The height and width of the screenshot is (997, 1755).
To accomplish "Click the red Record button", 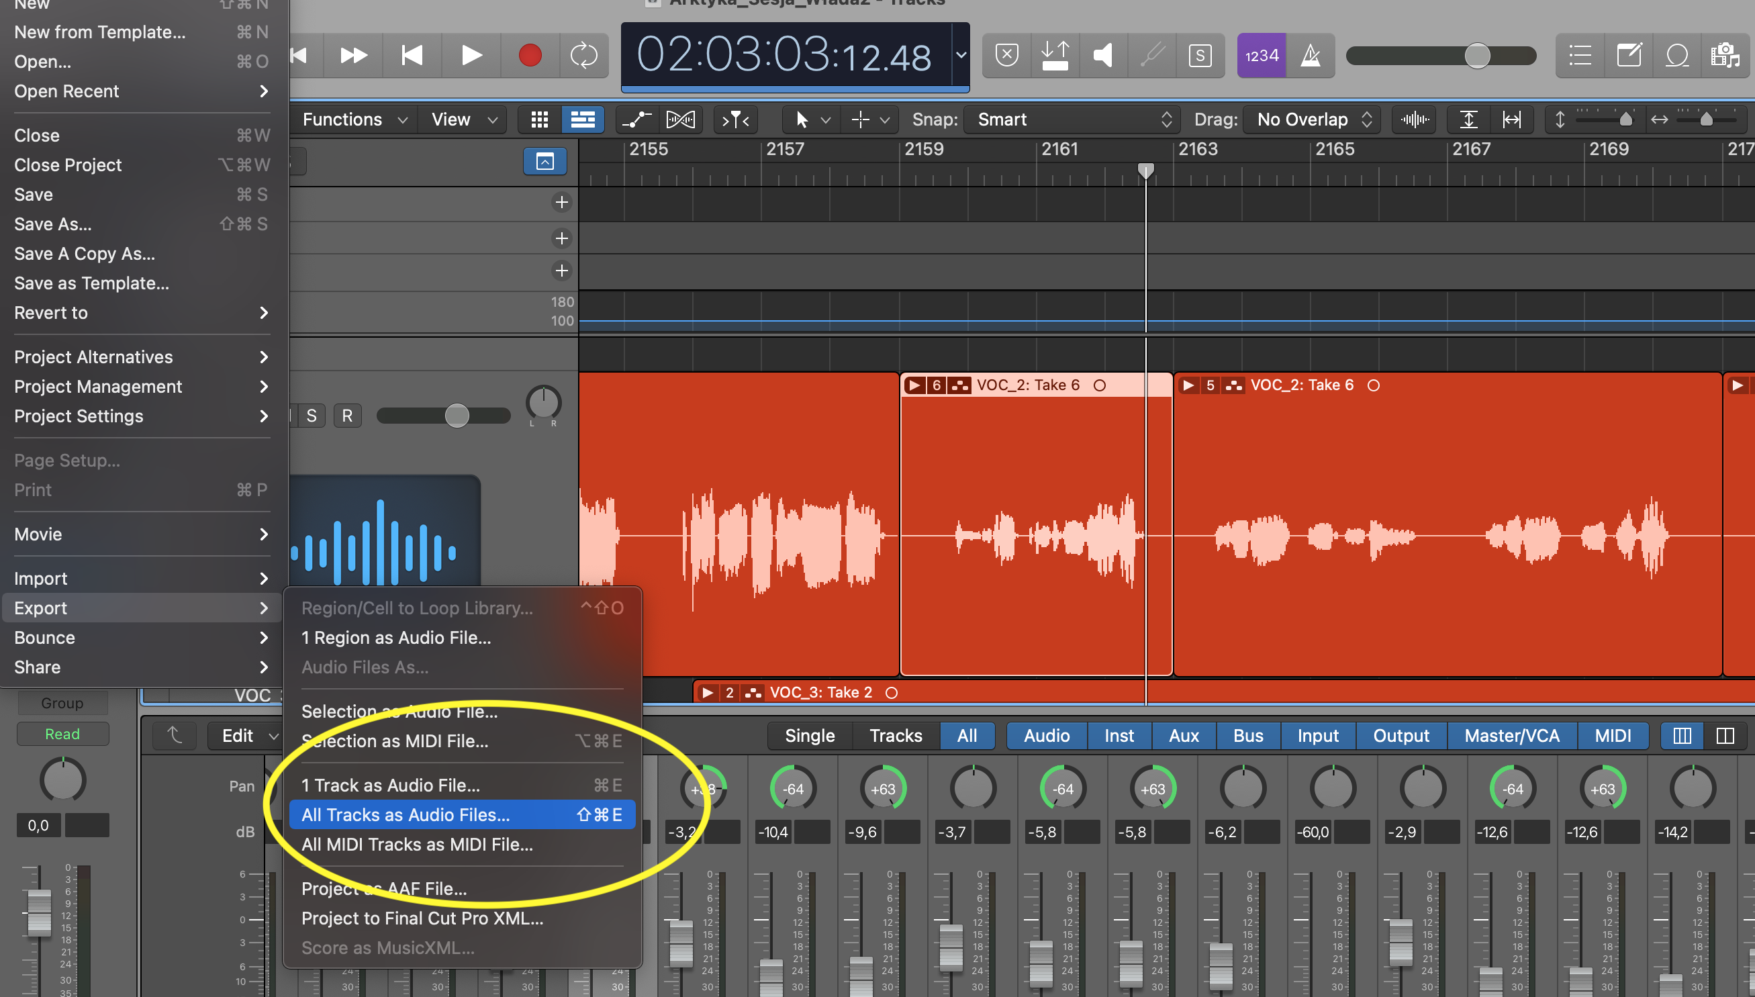I will click(530, 55).
